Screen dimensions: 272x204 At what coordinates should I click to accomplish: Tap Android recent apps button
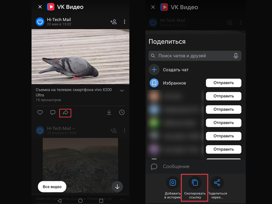101,201
